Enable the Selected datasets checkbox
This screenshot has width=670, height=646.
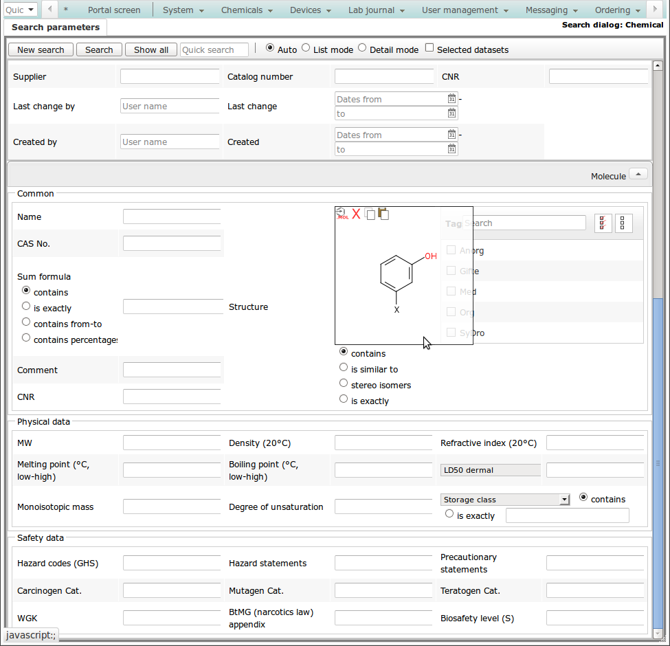(429, 48)
